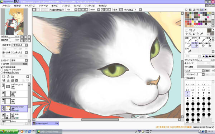
Task: Open the Edit menu
Action: tap(17, 6)
